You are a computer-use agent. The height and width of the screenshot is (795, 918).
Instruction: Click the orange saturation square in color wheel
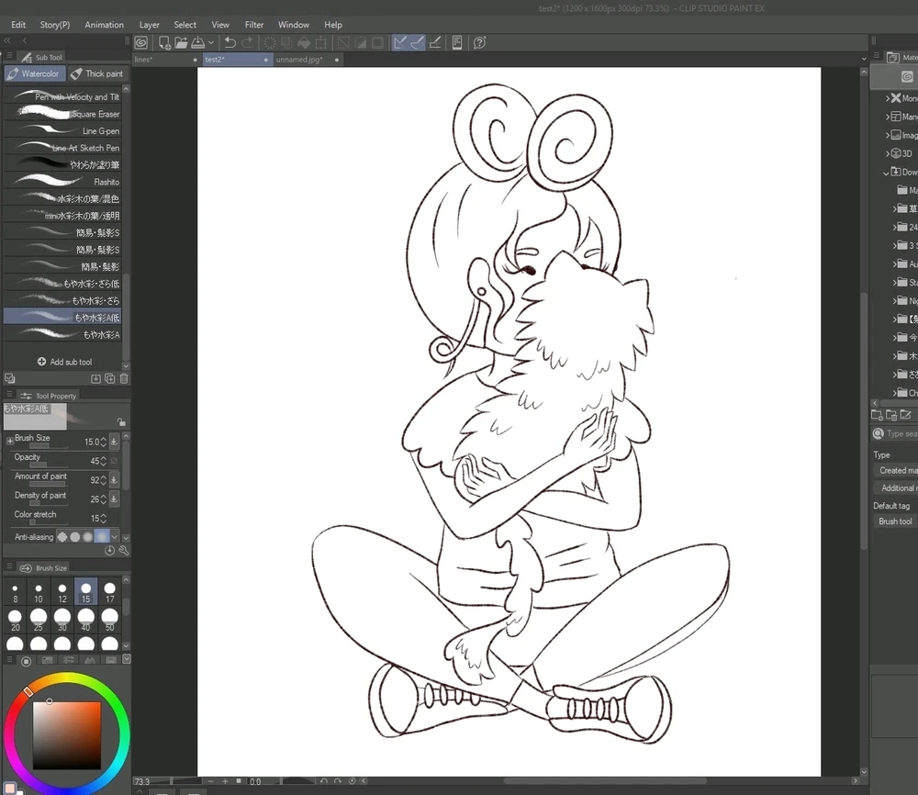point(67,735)
